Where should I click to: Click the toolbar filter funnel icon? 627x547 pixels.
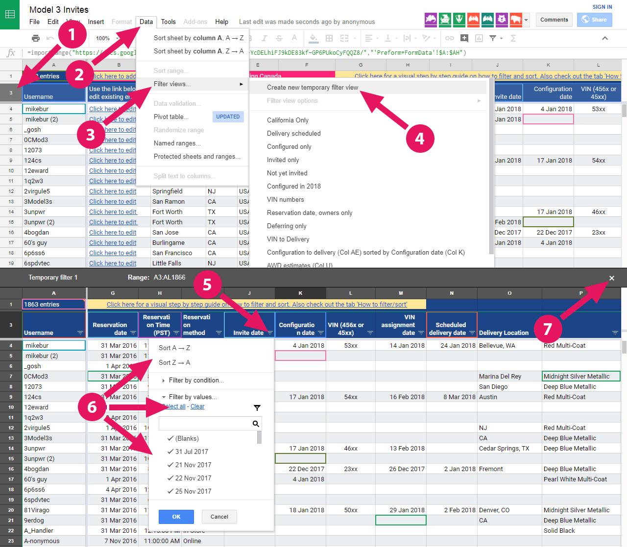pos(493,38)
